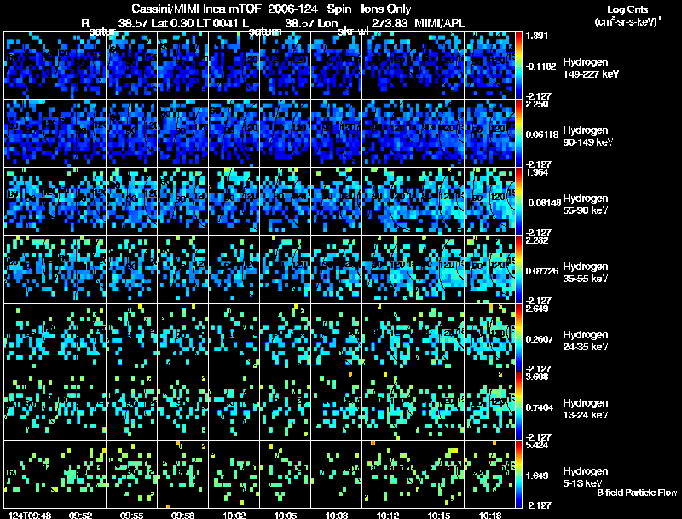Viewport: 682px width, 519px height.
Task: Click the '2.250' colorbar maximum value
Action: click(x=537, y=104)
